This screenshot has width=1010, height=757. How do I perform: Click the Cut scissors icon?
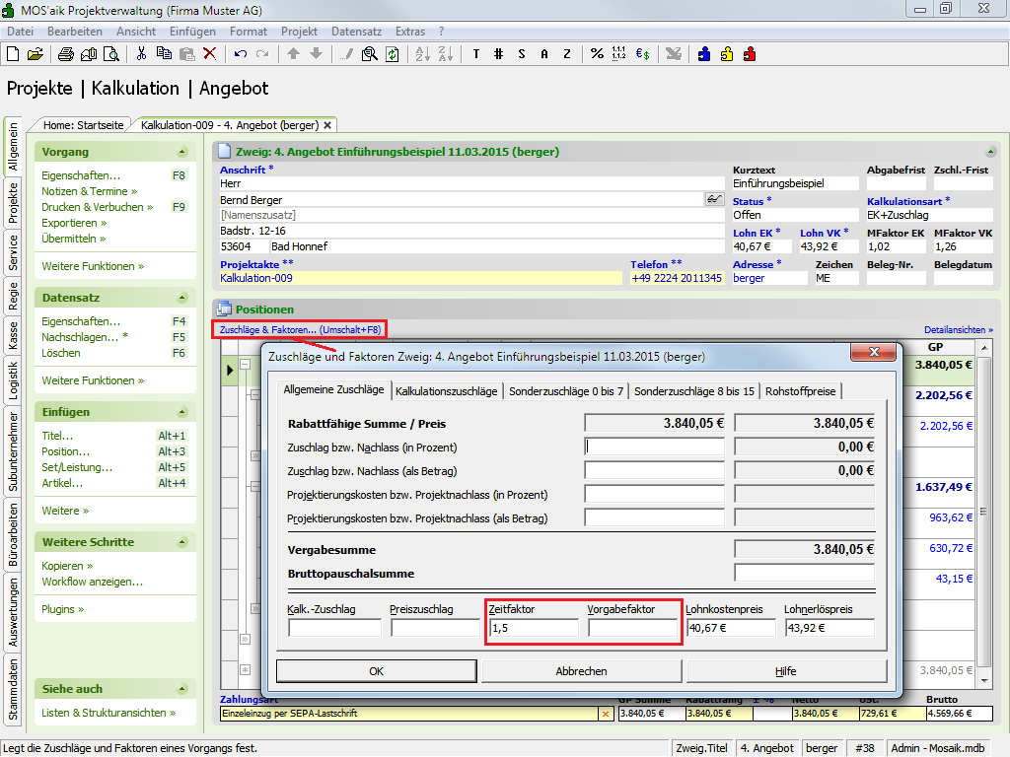click(x=141, y=54)
